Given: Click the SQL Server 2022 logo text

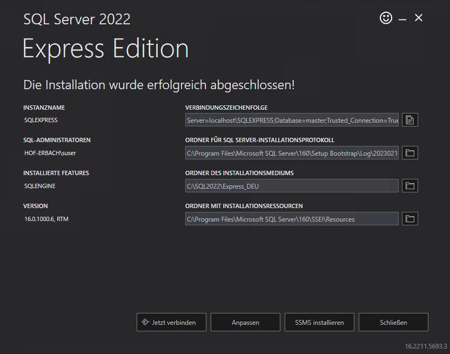Looking at the screenshot, I should coord(77,19).
